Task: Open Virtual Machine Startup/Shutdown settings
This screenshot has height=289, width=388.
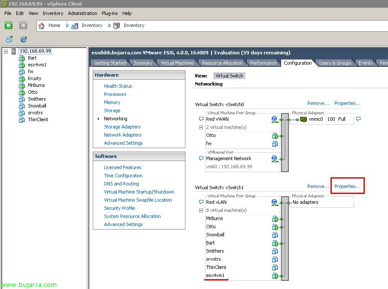Action: [139, 192]
